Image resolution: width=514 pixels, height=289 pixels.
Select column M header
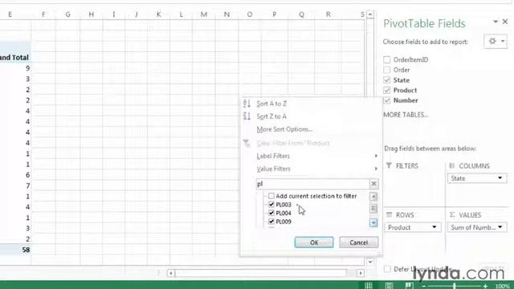tap(203, 14)
